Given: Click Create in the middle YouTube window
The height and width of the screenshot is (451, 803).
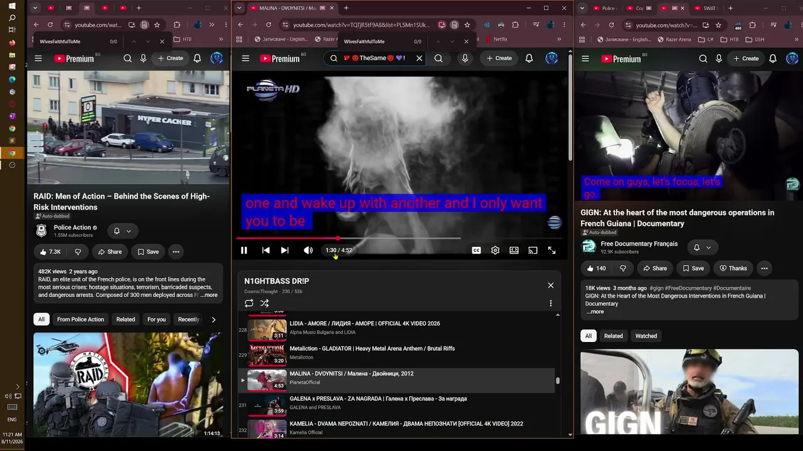Looking at the screenshot, I should [500, 58].
